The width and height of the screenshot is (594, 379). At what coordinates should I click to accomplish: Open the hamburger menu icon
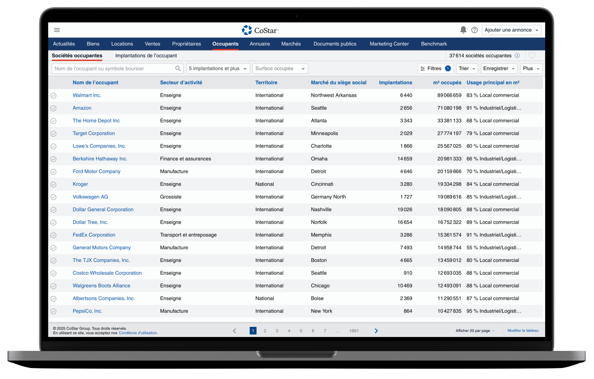coord(57,30)
